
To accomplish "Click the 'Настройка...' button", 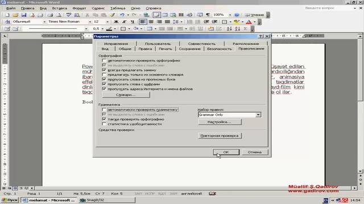I will [220, 122].
